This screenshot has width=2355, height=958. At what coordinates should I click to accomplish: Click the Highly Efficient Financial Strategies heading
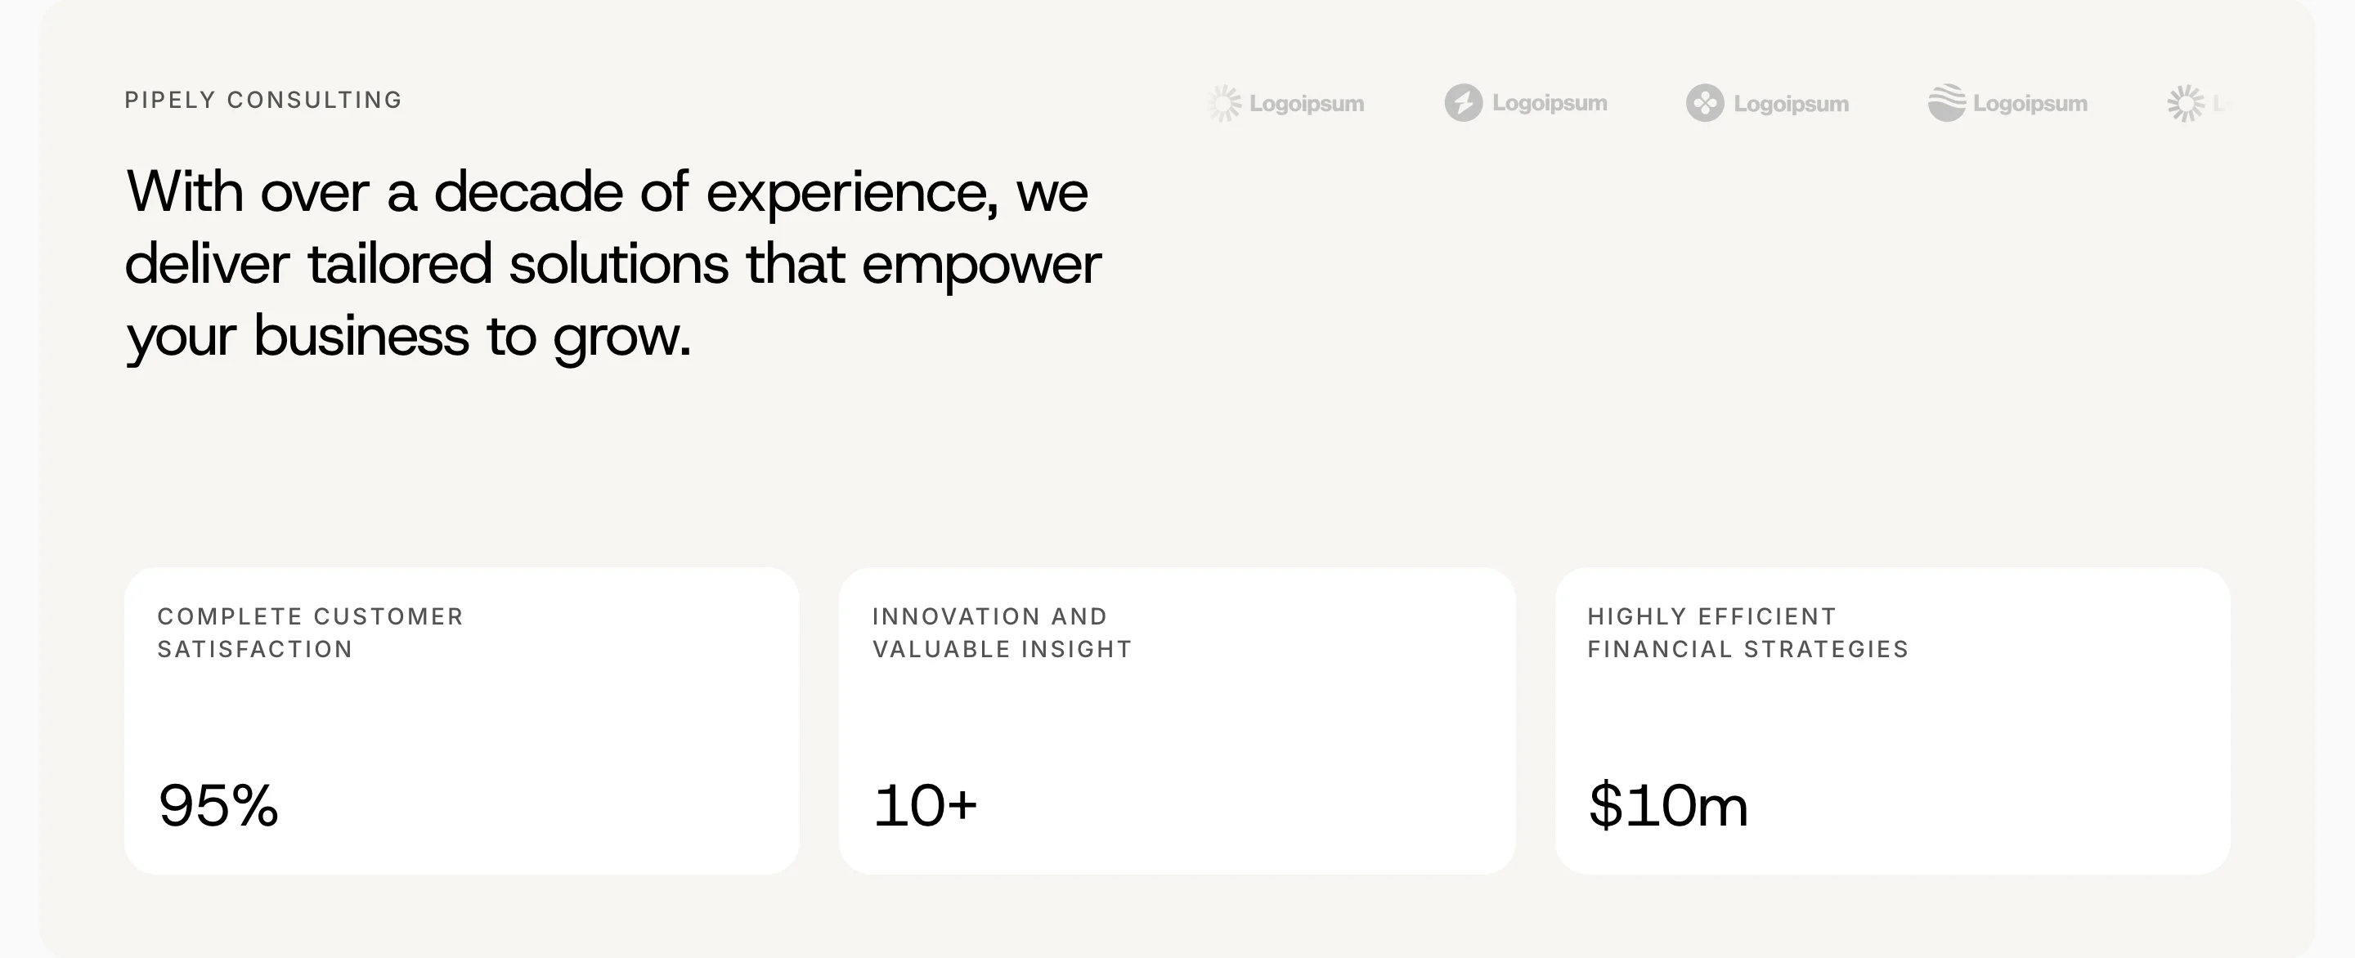(1748, 633)
